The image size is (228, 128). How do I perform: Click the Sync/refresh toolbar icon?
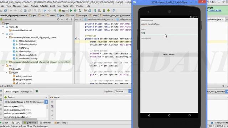tap(6, 11)
